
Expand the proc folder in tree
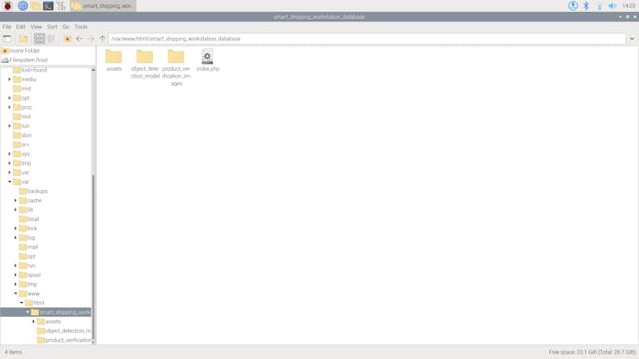pyautogui.click(x=9, y=107)
